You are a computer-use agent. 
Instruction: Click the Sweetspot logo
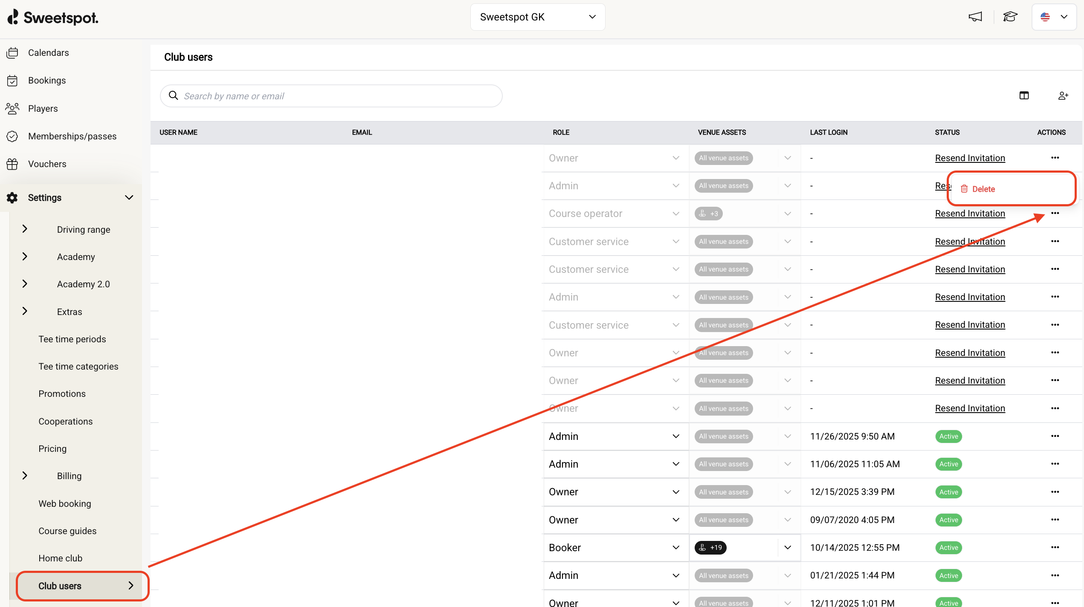53,17
